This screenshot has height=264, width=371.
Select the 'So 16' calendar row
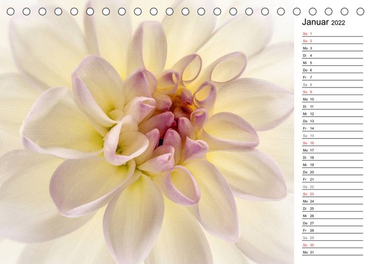(332, 143)
